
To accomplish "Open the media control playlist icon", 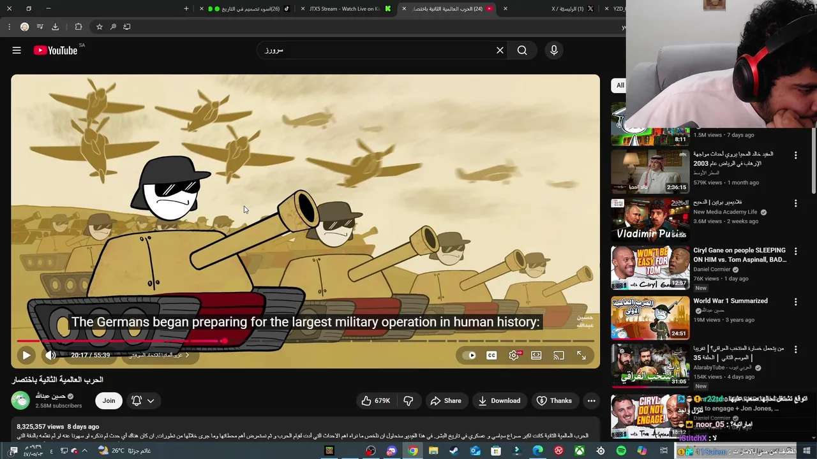I will click(x=40, y=27).
